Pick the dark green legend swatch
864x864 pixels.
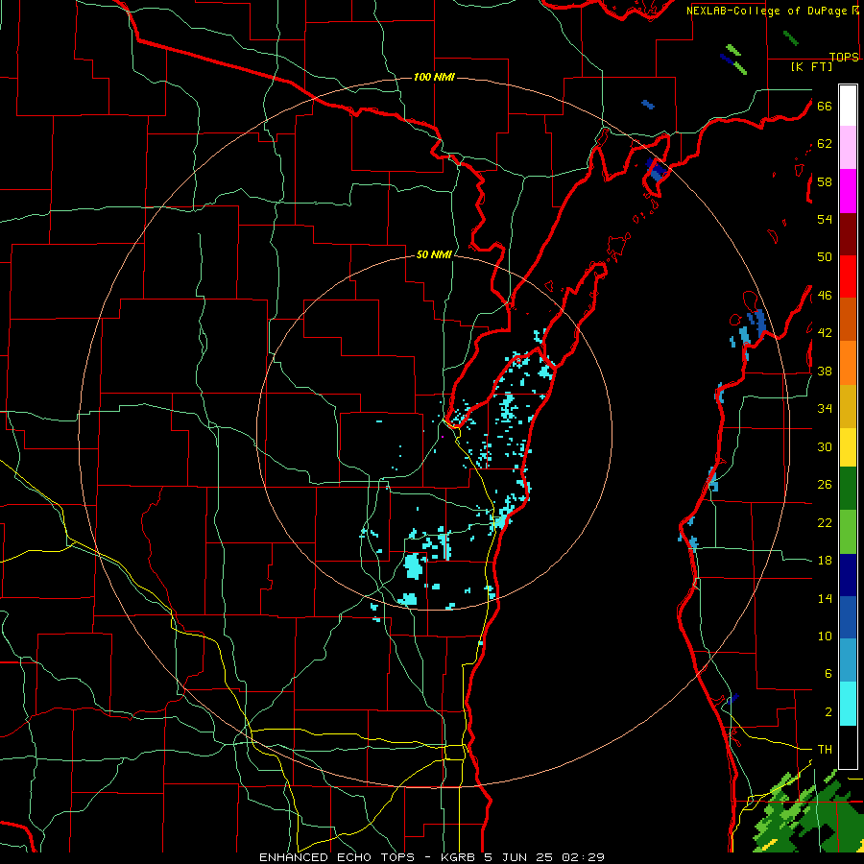click(848, 489)
